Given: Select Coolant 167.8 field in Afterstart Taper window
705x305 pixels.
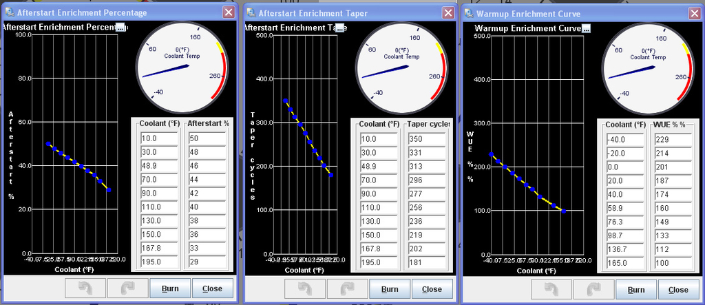Looking at the screenshot, I should coord(379,249).
